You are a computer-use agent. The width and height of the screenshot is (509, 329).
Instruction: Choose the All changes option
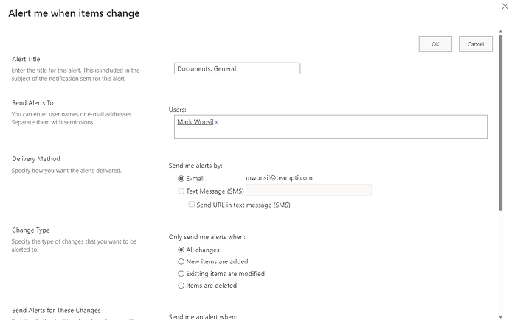181,250
